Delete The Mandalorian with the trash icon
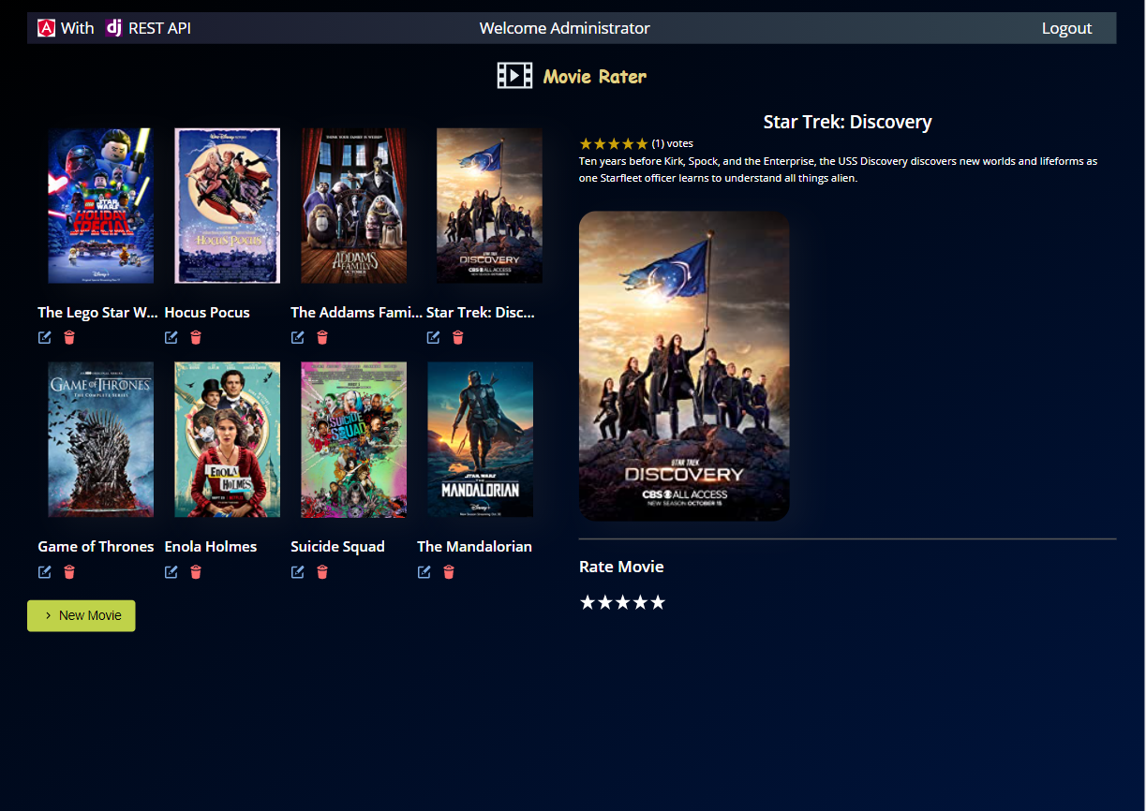Viewport: 1146px width, 811px height. [449, 571]
